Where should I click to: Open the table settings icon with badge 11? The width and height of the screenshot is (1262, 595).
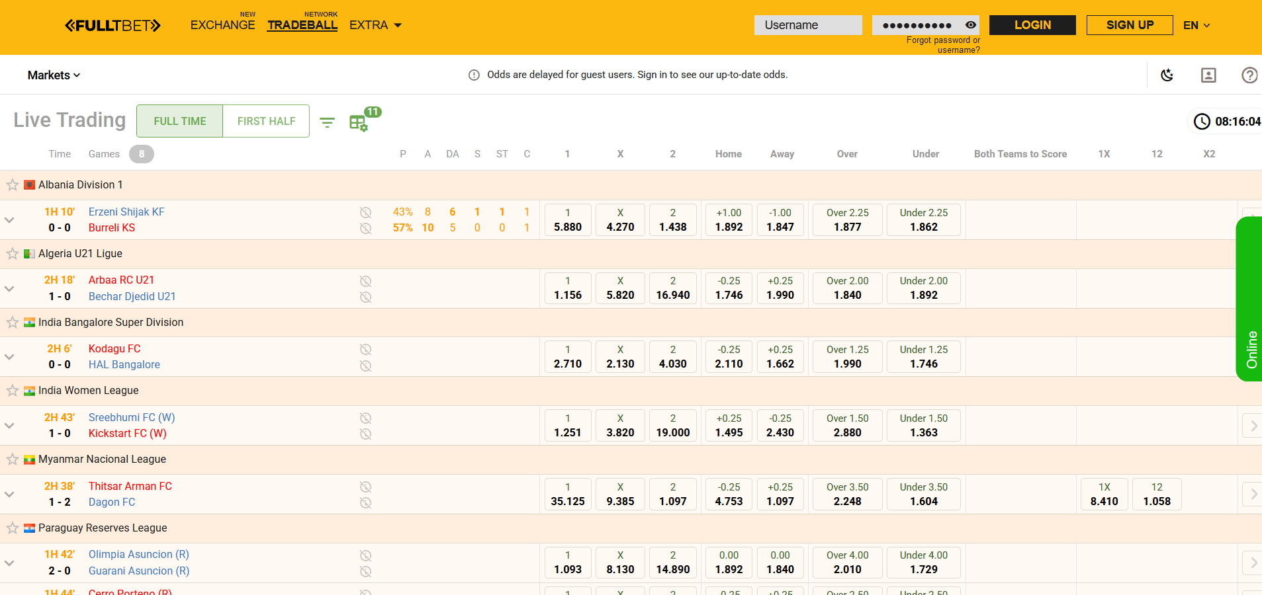(358, 123)
